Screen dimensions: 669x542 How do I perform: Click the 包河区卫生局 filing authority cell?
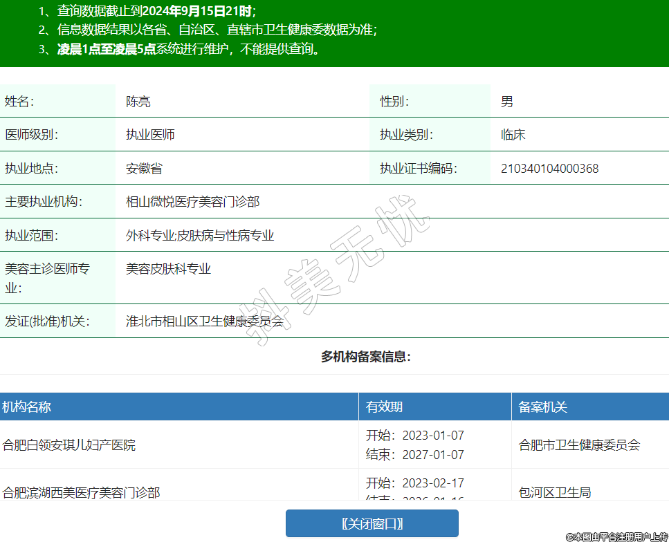pos(555,492)
